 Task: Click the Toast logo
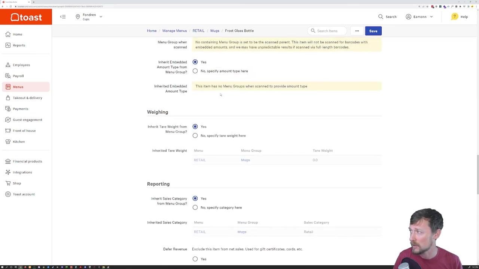[x=26, y=17]
